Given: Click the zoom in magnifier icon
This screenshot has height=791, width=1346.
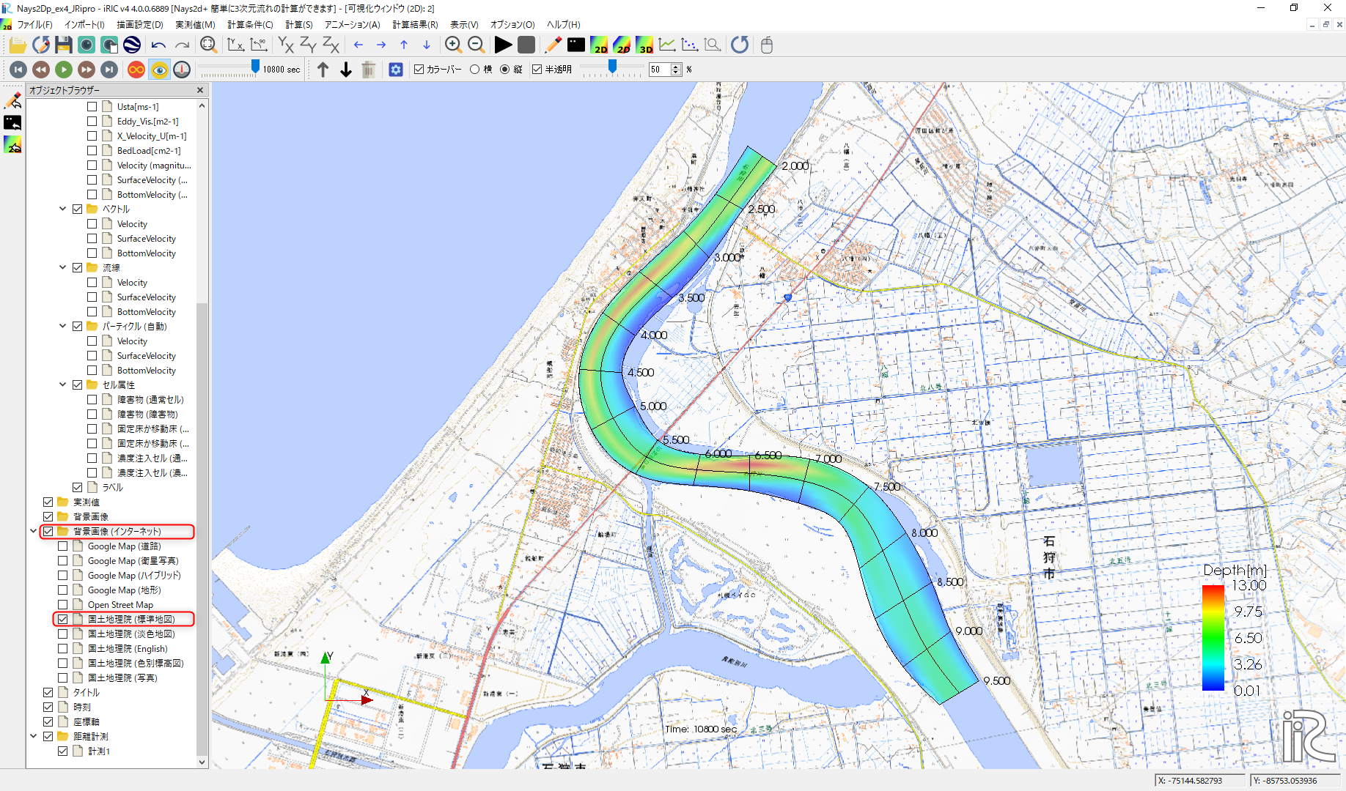Looking at the screenshot, I should click(x=453, y=45).
